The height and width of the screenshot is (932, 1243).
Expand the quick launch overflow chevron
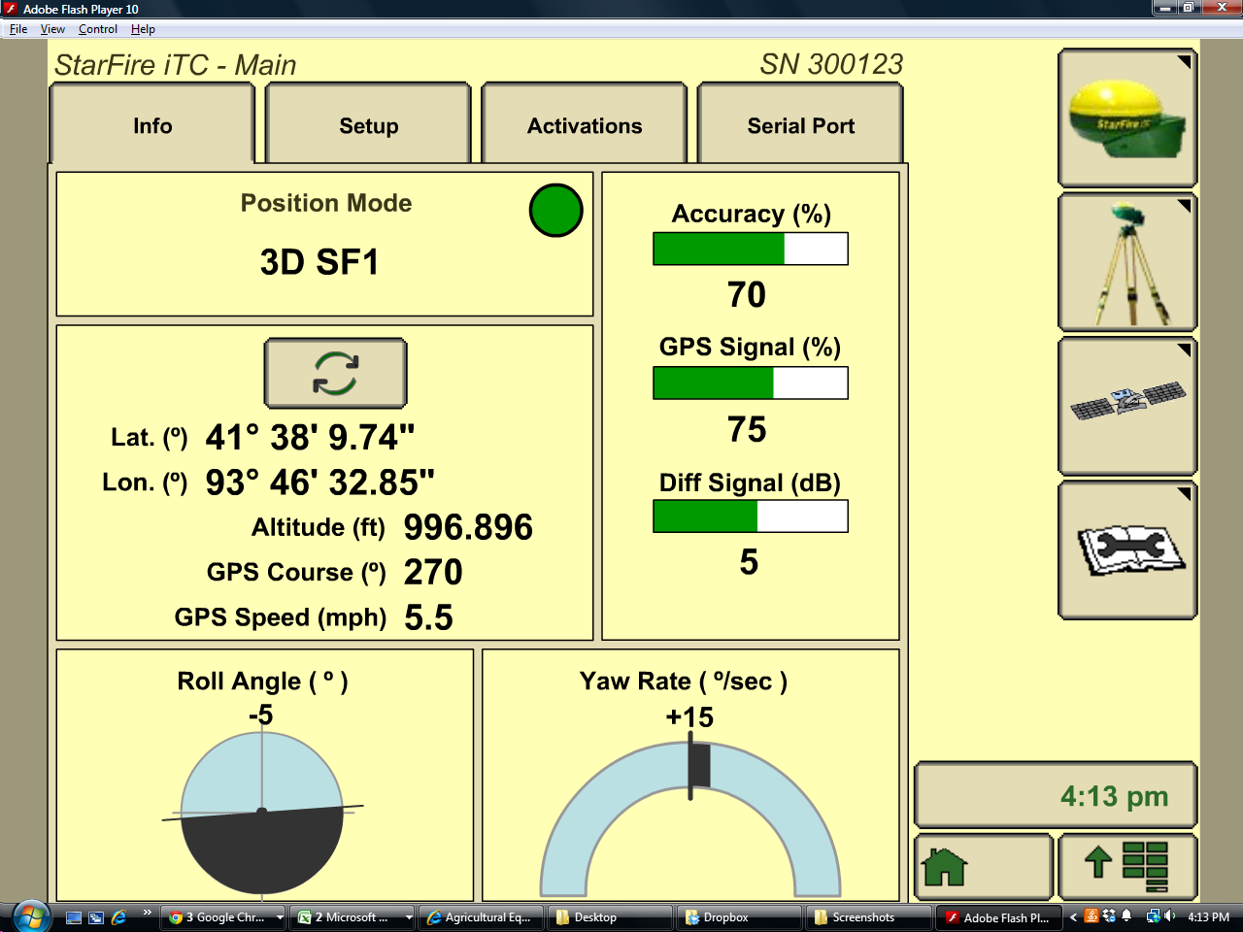(147, 912)
